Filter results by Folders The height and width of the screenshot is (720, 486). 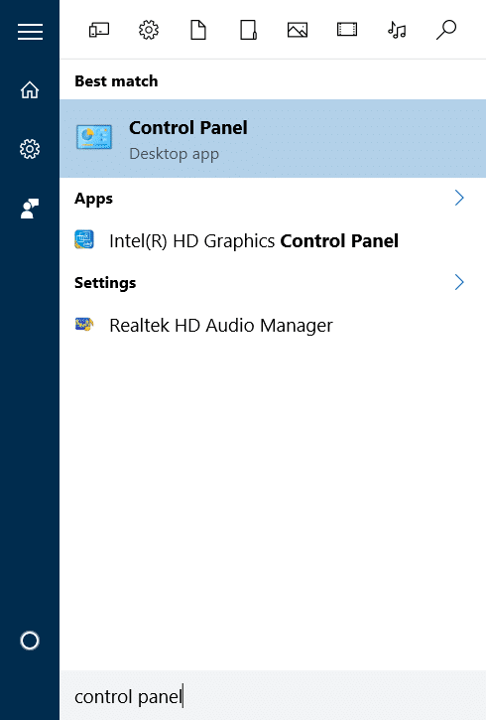coord(248,31)
